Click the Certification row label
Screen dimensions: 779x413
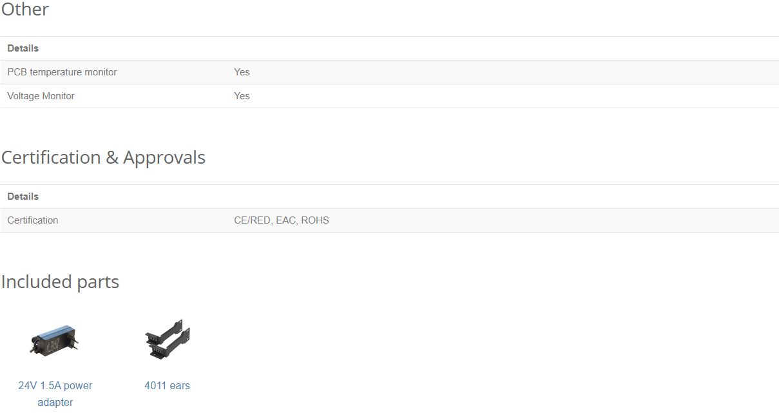tap(33, 220)
